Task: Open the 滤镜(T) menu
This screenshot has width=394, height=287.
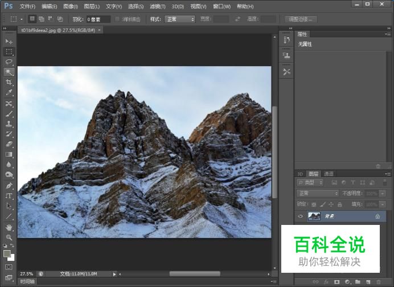Action: (158, 6)
